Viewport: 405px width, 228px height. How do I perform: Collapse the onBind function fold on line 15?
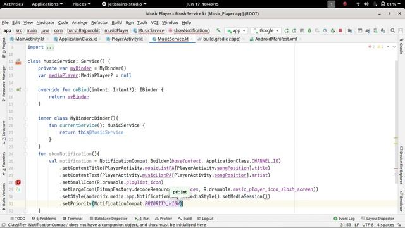coord(25,90)
